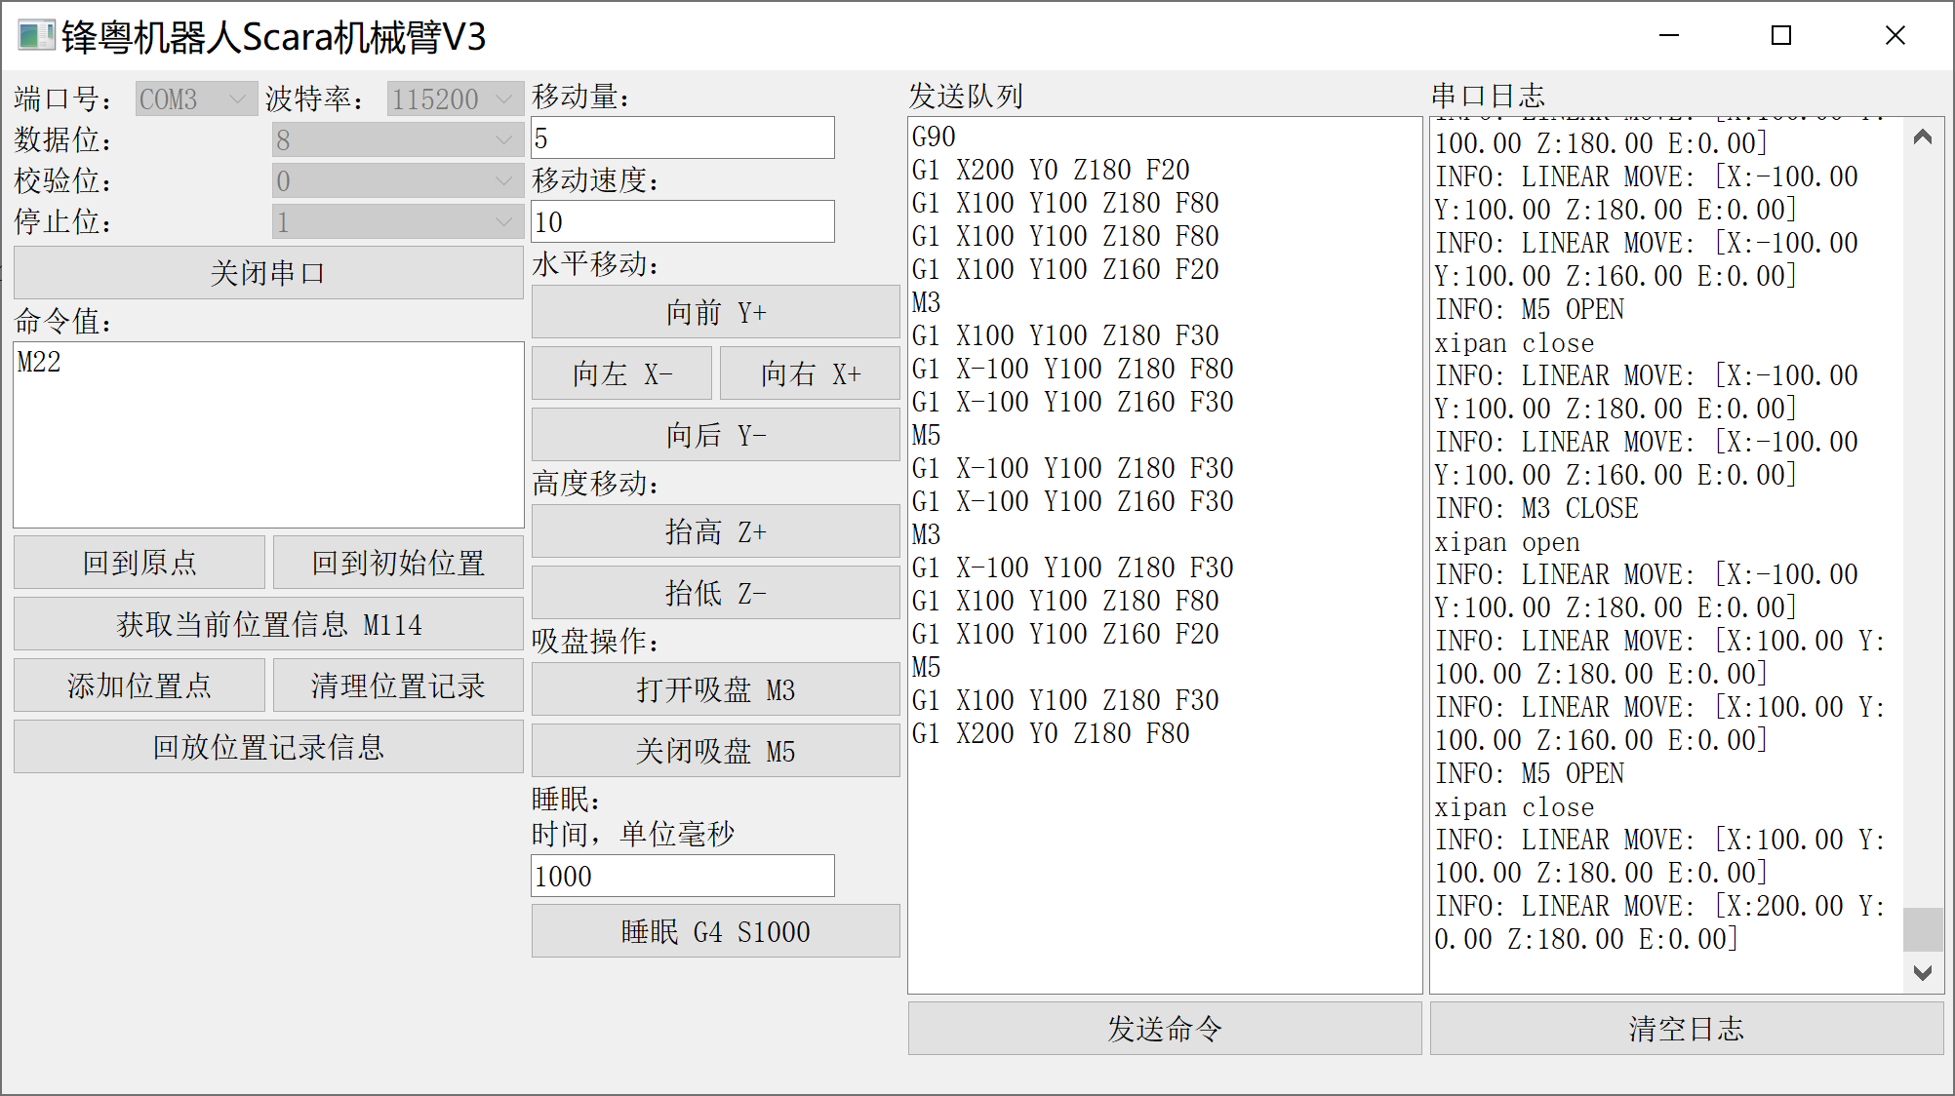
Task: Raise arm with 抬高 Z+ button
Action: click(x=715, y=531)
